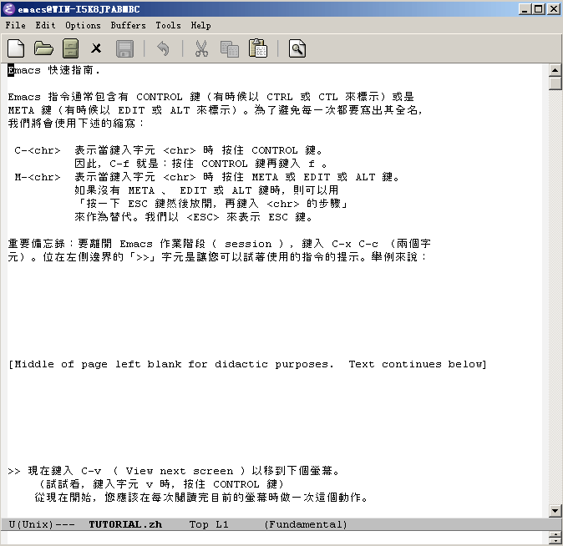Cut selected text with the scissors icon
The width and height of the screenshot is (563, 546).
point(201,48)
